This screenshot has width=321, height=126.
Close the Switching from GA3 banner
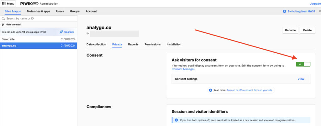[320, 12]
